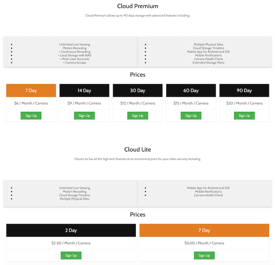Sign up for the Premium 7 Day plan
This screenshot has width=275, height=265.
(x=31, y=116)
